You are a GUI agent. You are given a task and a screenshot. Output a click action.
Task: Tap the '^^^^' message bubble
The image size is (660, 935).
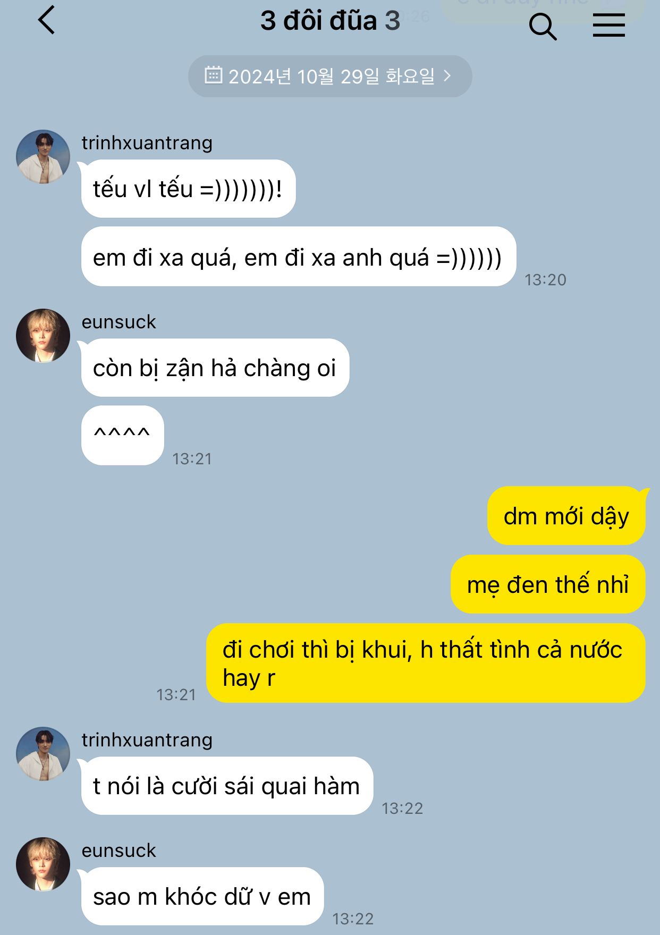123,436
